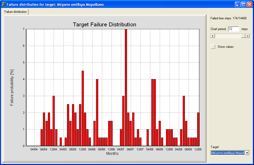Click the '08/08' x-axis label
Image resolution: width=254 pixels, height=165 pixels.
click(x=159, y=149)
